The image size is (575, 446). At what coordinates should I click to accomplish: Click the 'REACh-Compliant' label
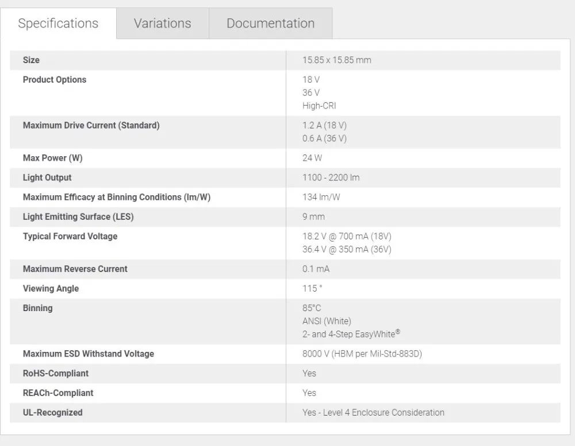pos(58,393)
